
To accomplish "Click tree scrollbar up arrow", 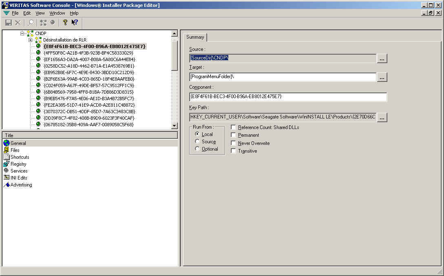I will point(175,34).
